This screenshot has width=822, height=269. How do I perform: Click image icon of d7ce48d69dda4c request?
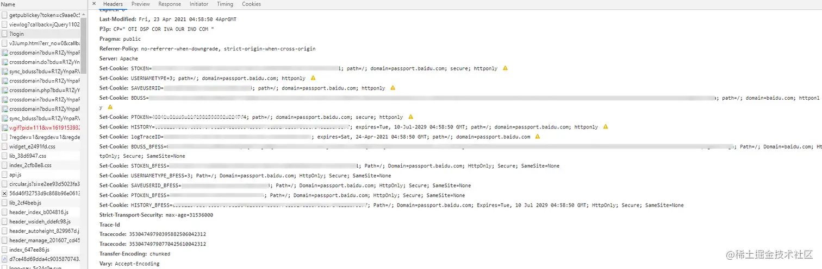tap(4, 259)
